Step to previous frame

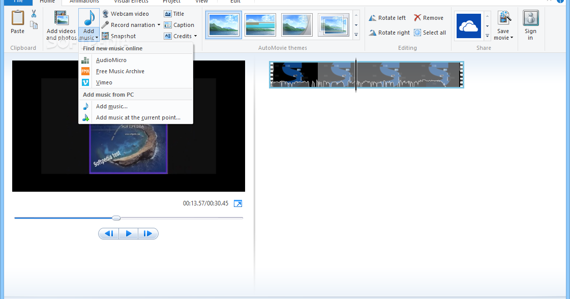coord(109,233)
